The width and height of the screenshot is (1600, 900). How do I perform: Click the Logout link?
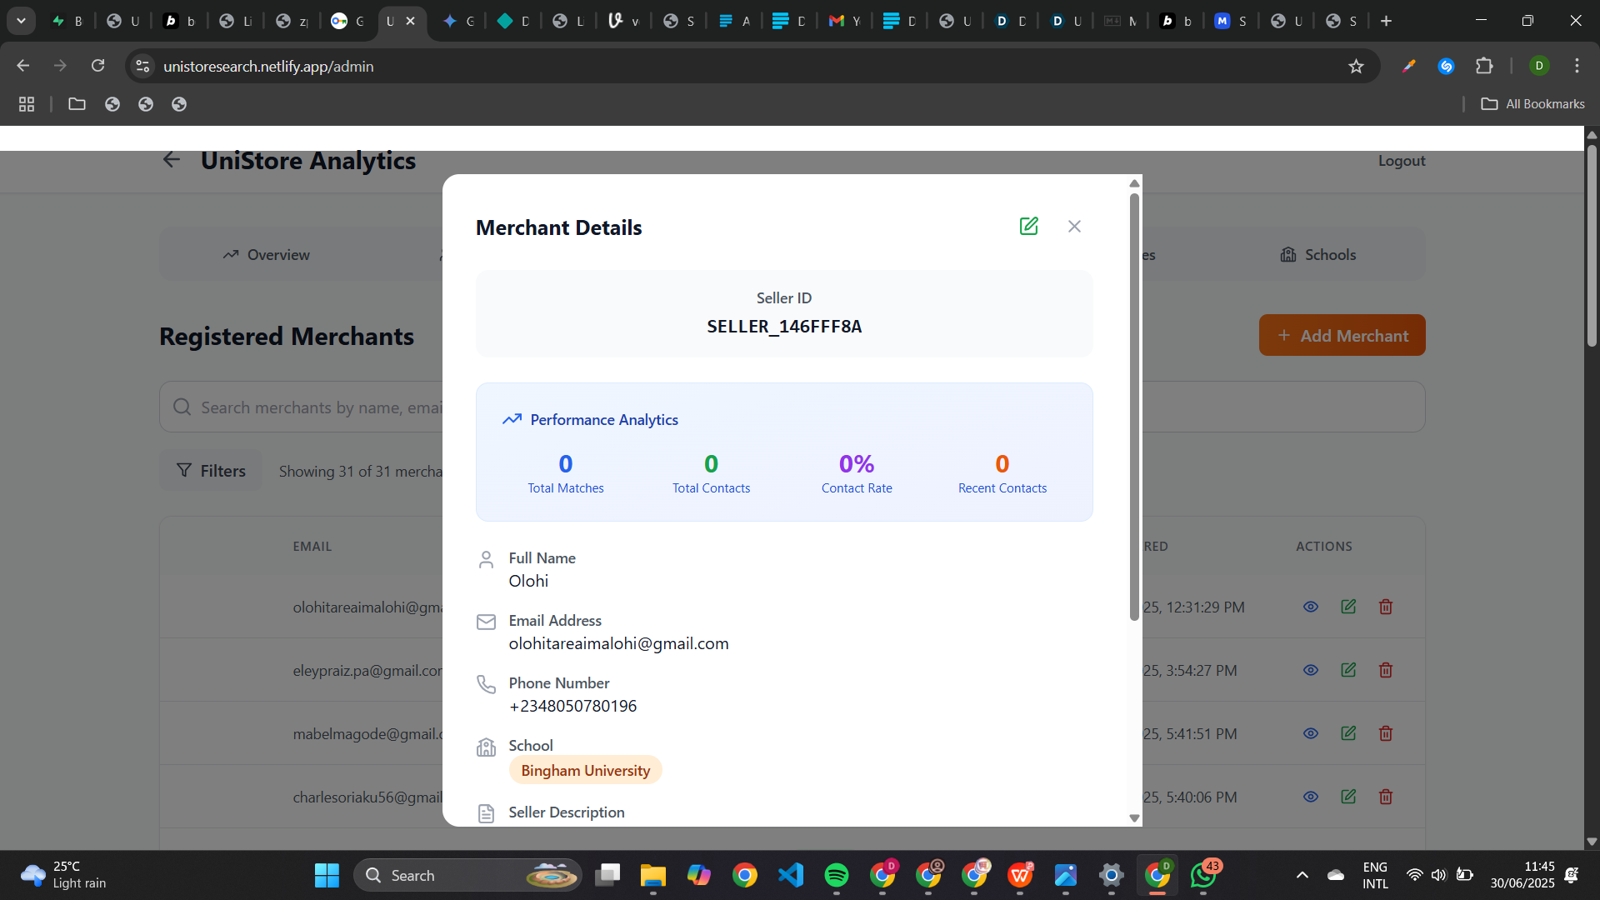click(x=1401, y=161)
